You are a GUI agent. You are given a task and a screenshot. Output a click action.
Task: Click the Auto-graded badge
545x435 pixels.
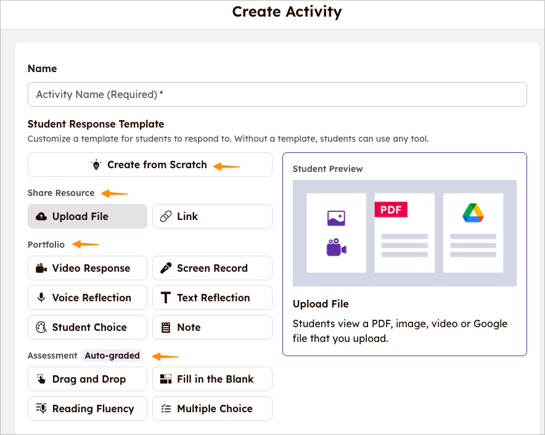coord(113,356)
